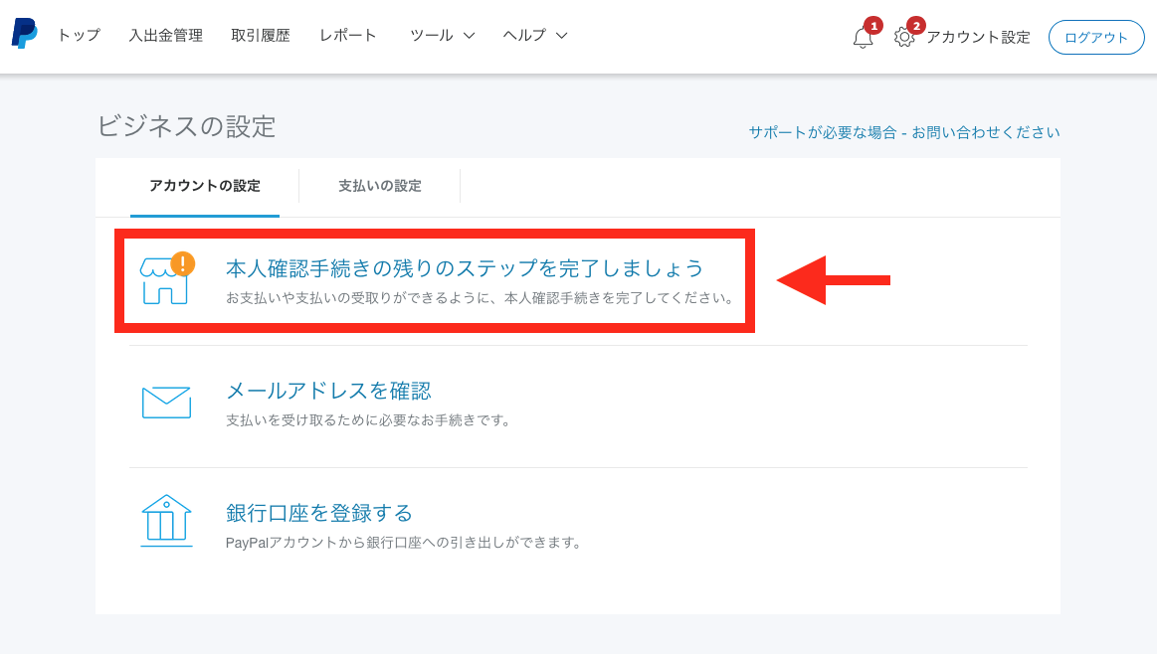Image resolution: width=1157 pixels, height=654 pixels.
Task: Open 入出金管理 from the navigation bar
Action: pyautogui.click(x=165, y=36)
